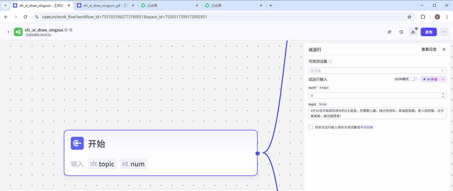This screenshot has width=453, height=191.
Task: Click the 已自动保存 09:59:35 status
Action: click(38, 35)
